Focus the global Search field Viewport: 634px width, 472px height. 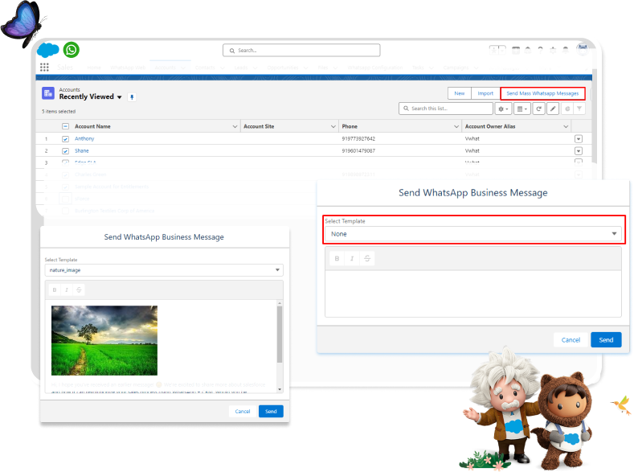coord(301,51)
